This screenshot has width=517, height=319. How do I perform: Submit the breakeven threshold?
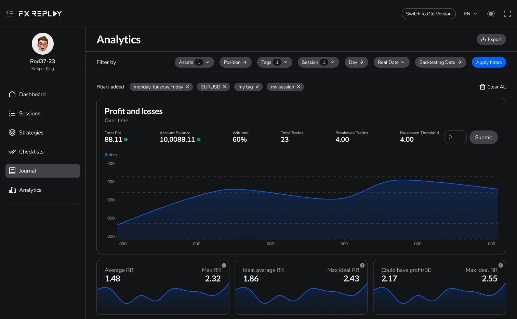(483, 137)
